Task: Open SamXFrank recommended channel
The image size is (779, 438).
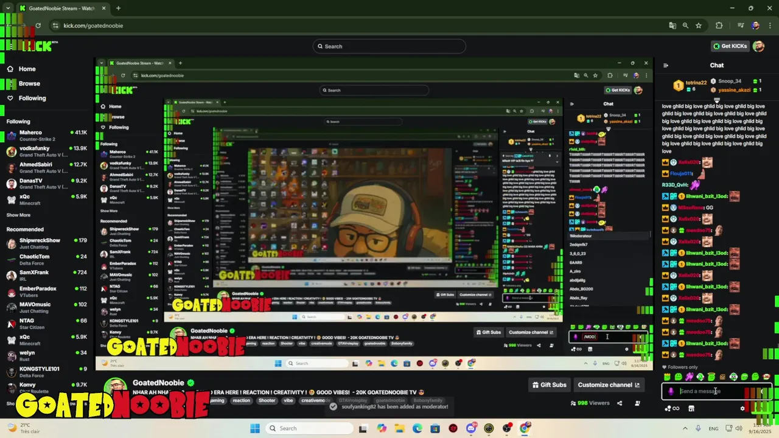Action: click(x=46, y=276)
